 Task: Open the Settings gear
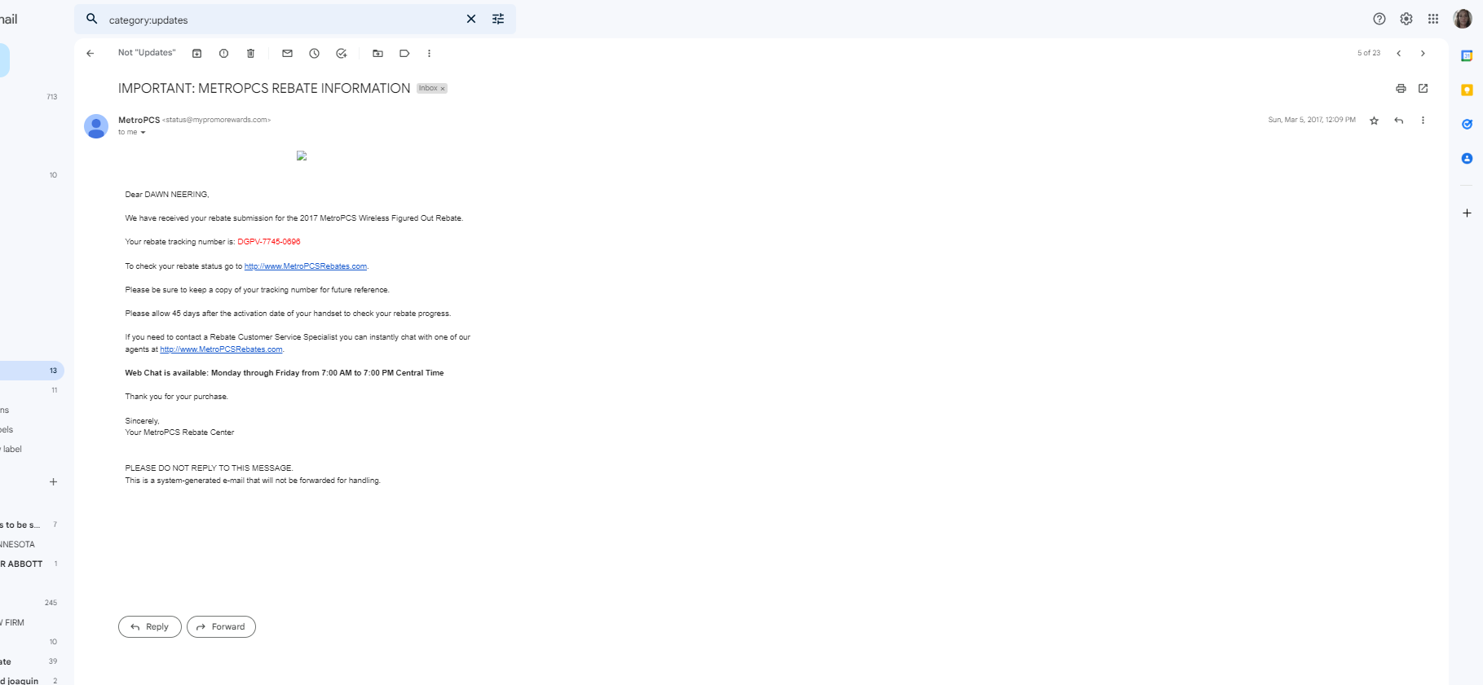click(x=1406, y=19)
